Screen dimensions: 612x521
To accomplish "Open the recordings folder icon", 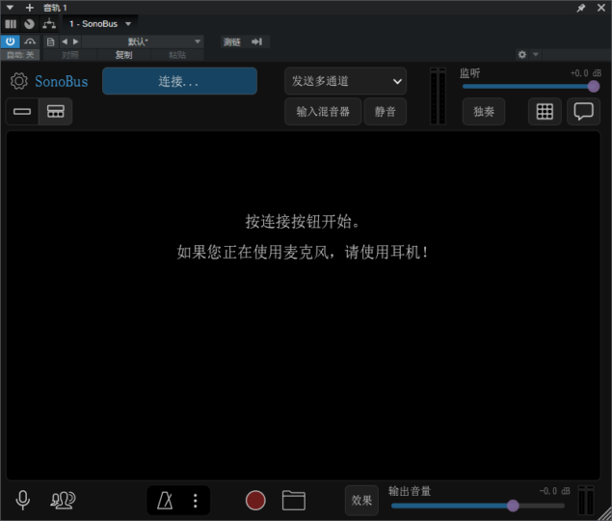I will click(x=294, y=500).
